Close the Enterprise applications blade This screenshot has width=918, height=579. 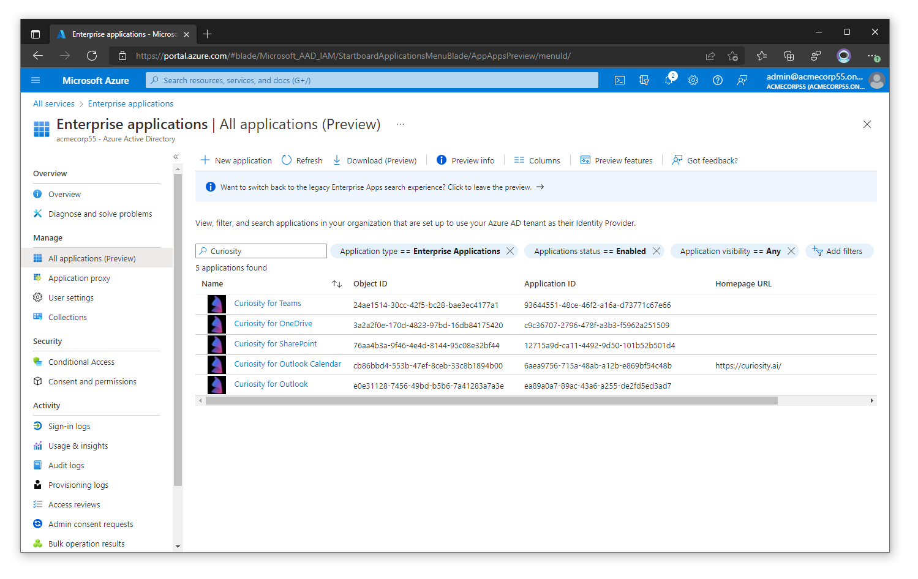click(x=867, y=124)
